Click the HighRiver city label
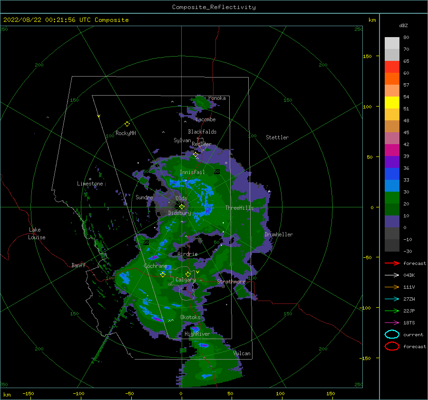Viewport: 428px width, 400px height. click(x=197, y=334)
